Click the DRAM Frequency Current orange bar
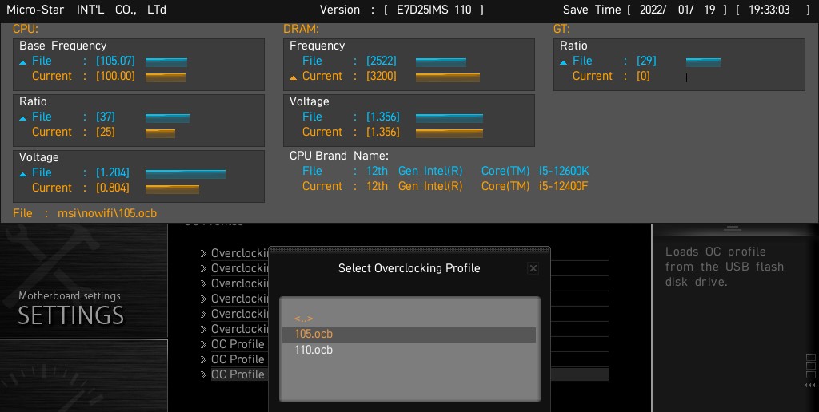819x412 pixels. pyautogui.click(x=448, y=77)
